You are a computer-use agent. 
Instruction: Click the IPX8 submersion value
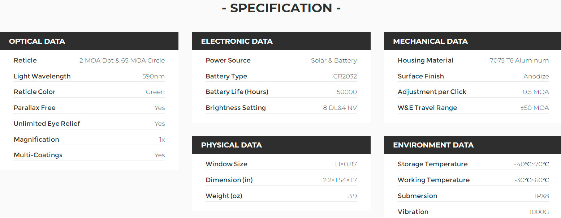click(542, 196)
